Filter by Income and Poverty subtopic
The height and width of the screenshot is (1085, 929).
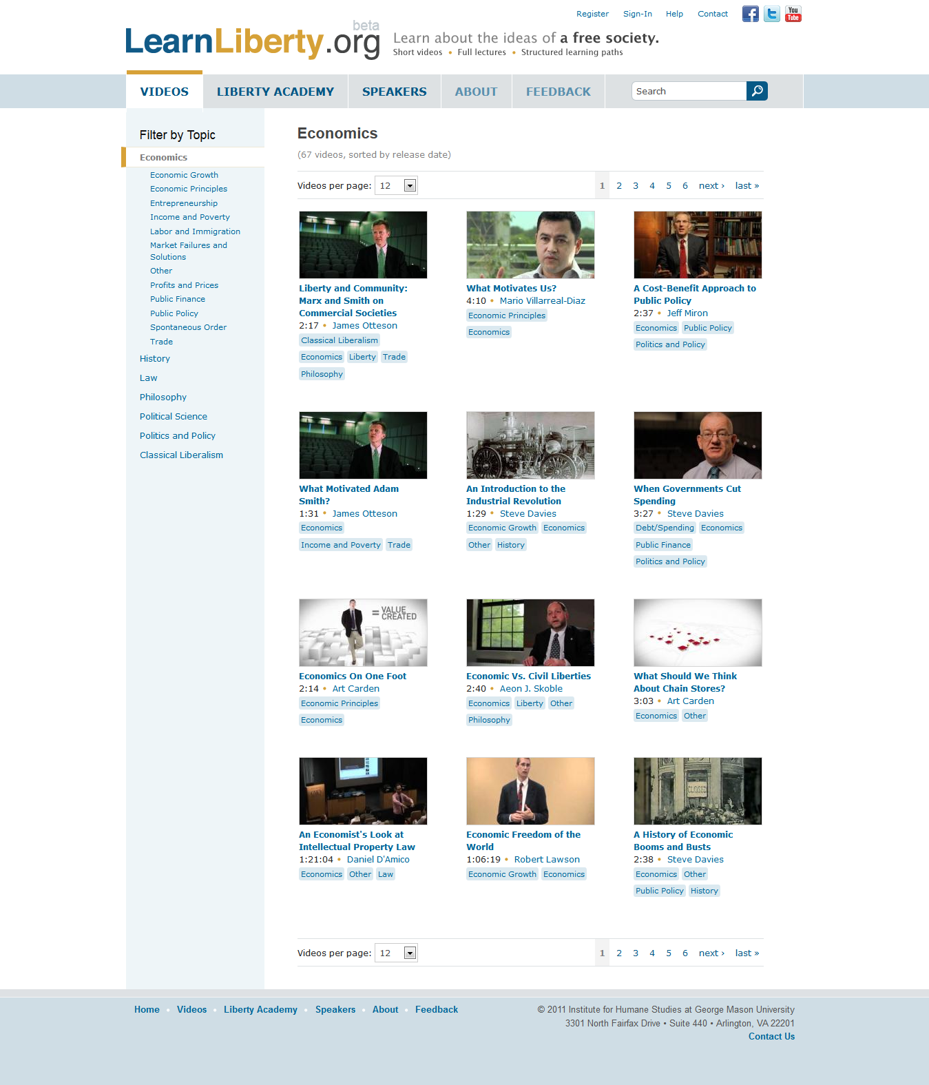(190, 217)
